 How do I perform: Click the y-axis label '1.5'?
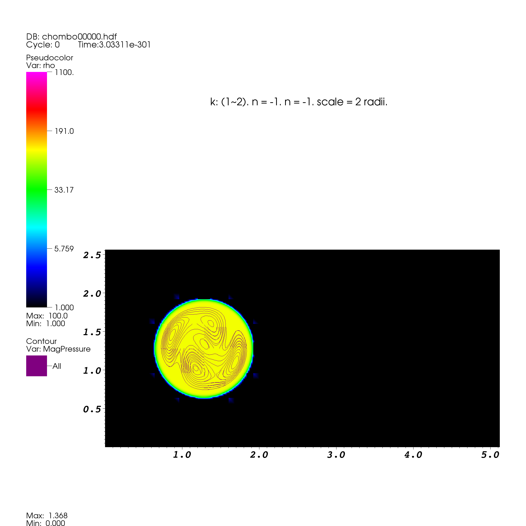point(92,332)
